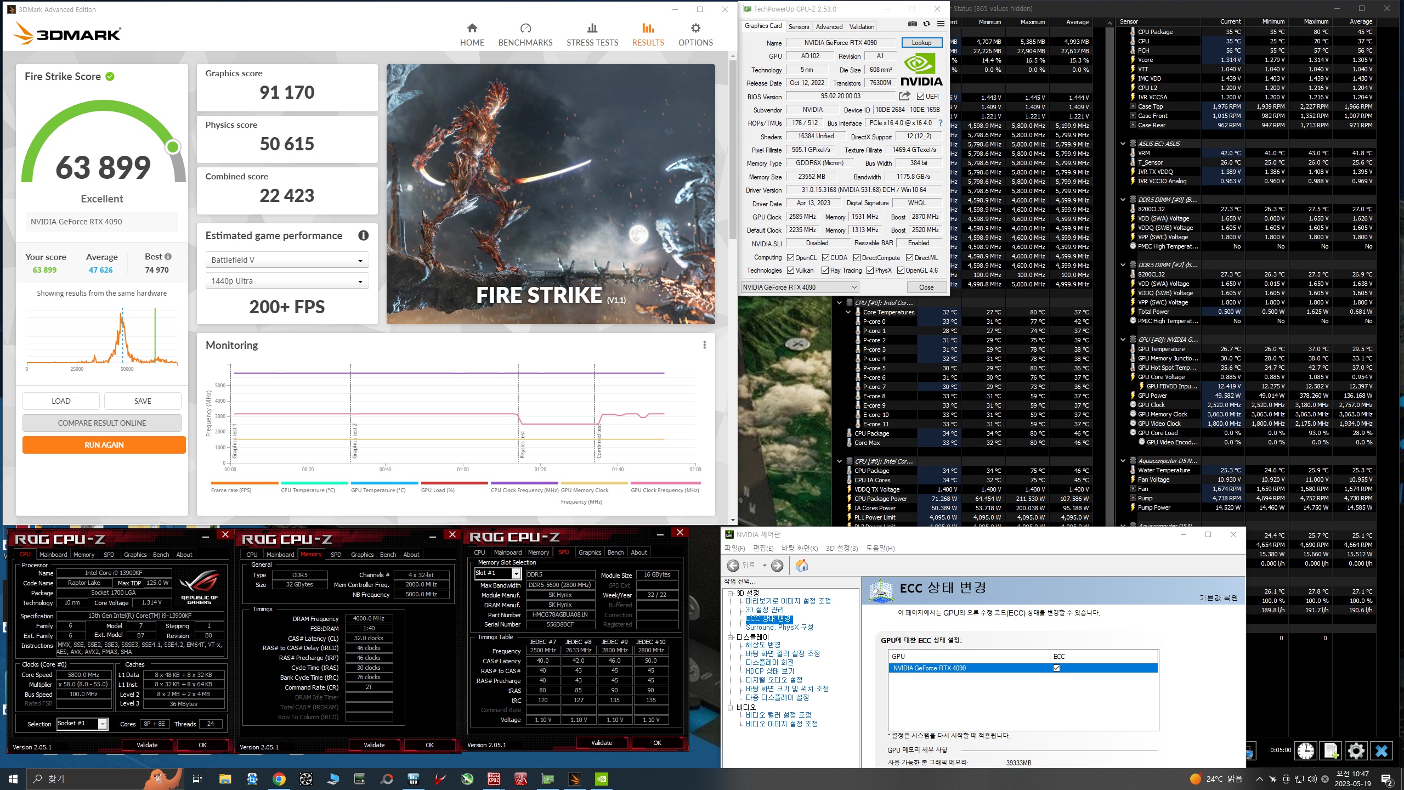The image size is (1404, 790).
Task: Open the 도움말(H) menu
Action: [x=880, y=548]
